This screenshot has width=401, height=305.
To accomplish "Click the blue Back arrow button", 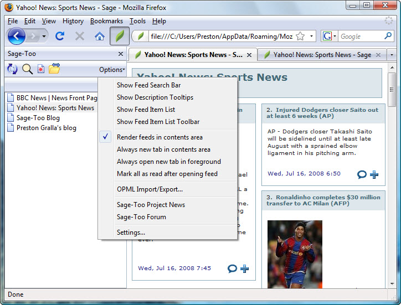I will pyautogui.click(x=17, y=37).
